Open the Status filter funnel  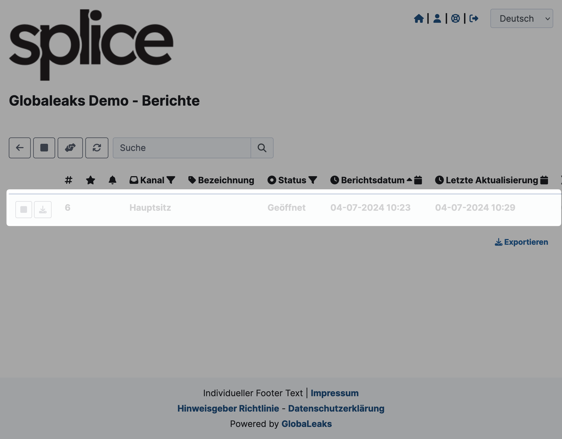313,180
